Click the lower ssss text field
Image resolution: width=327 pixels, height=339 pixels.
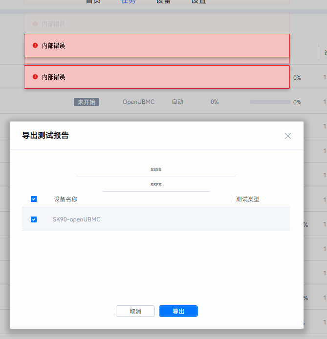(156, 185)
